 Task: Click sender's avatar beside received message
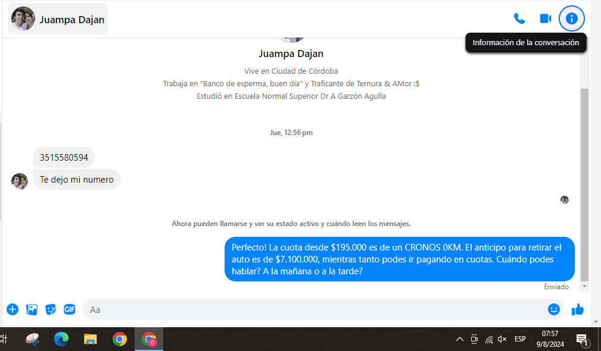[20, 181]
